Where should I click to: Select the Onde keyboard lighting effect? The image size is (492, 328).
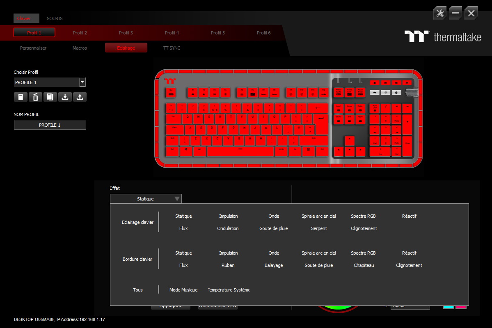[x=273, y=216]
